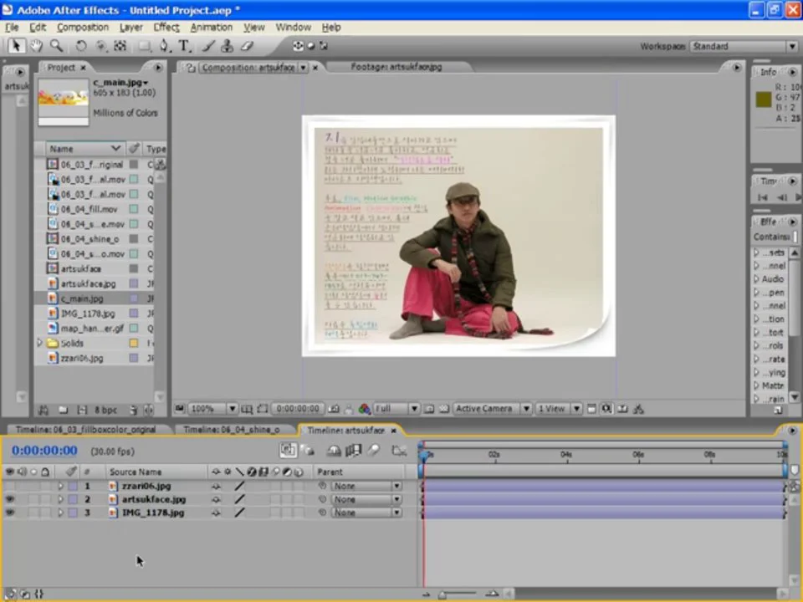The width and height of the screenshot is (803, 602).
Task: Toggle visibility eye of IMG_1178.jpg layer
Action: [10, 513]
